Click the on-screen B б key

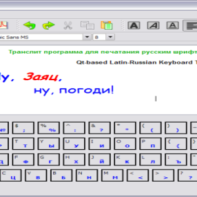click(x=61, y=175)
